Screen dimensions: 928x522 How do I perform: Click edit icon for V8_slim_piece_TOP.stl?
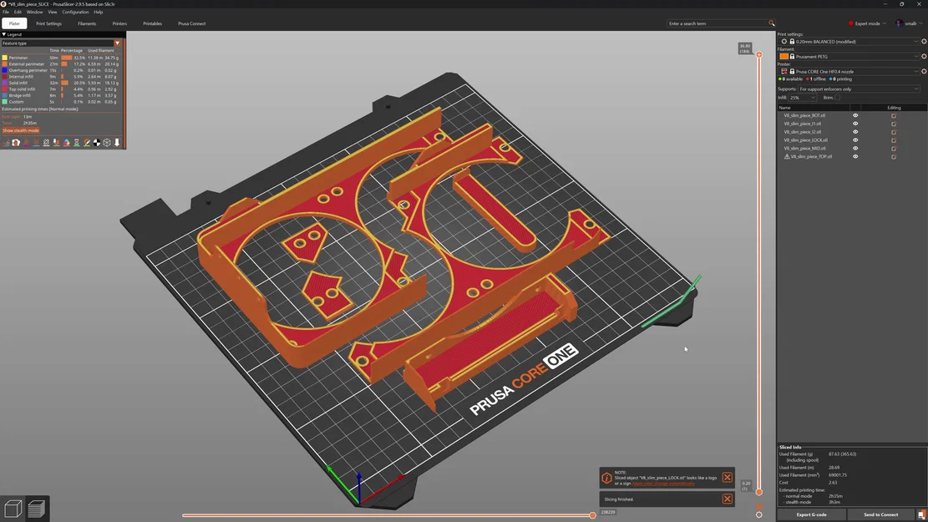894,157
